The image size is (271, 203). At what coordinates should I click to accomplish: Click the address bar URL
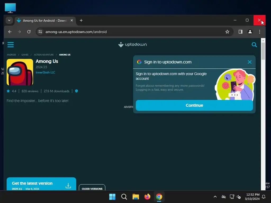76,32
